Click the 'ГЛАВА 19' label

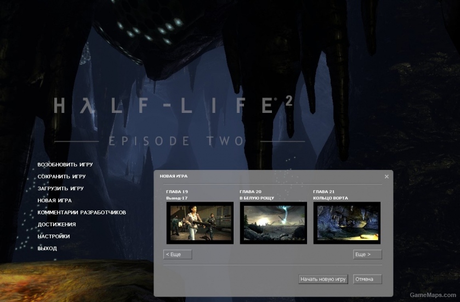point(177,192)
